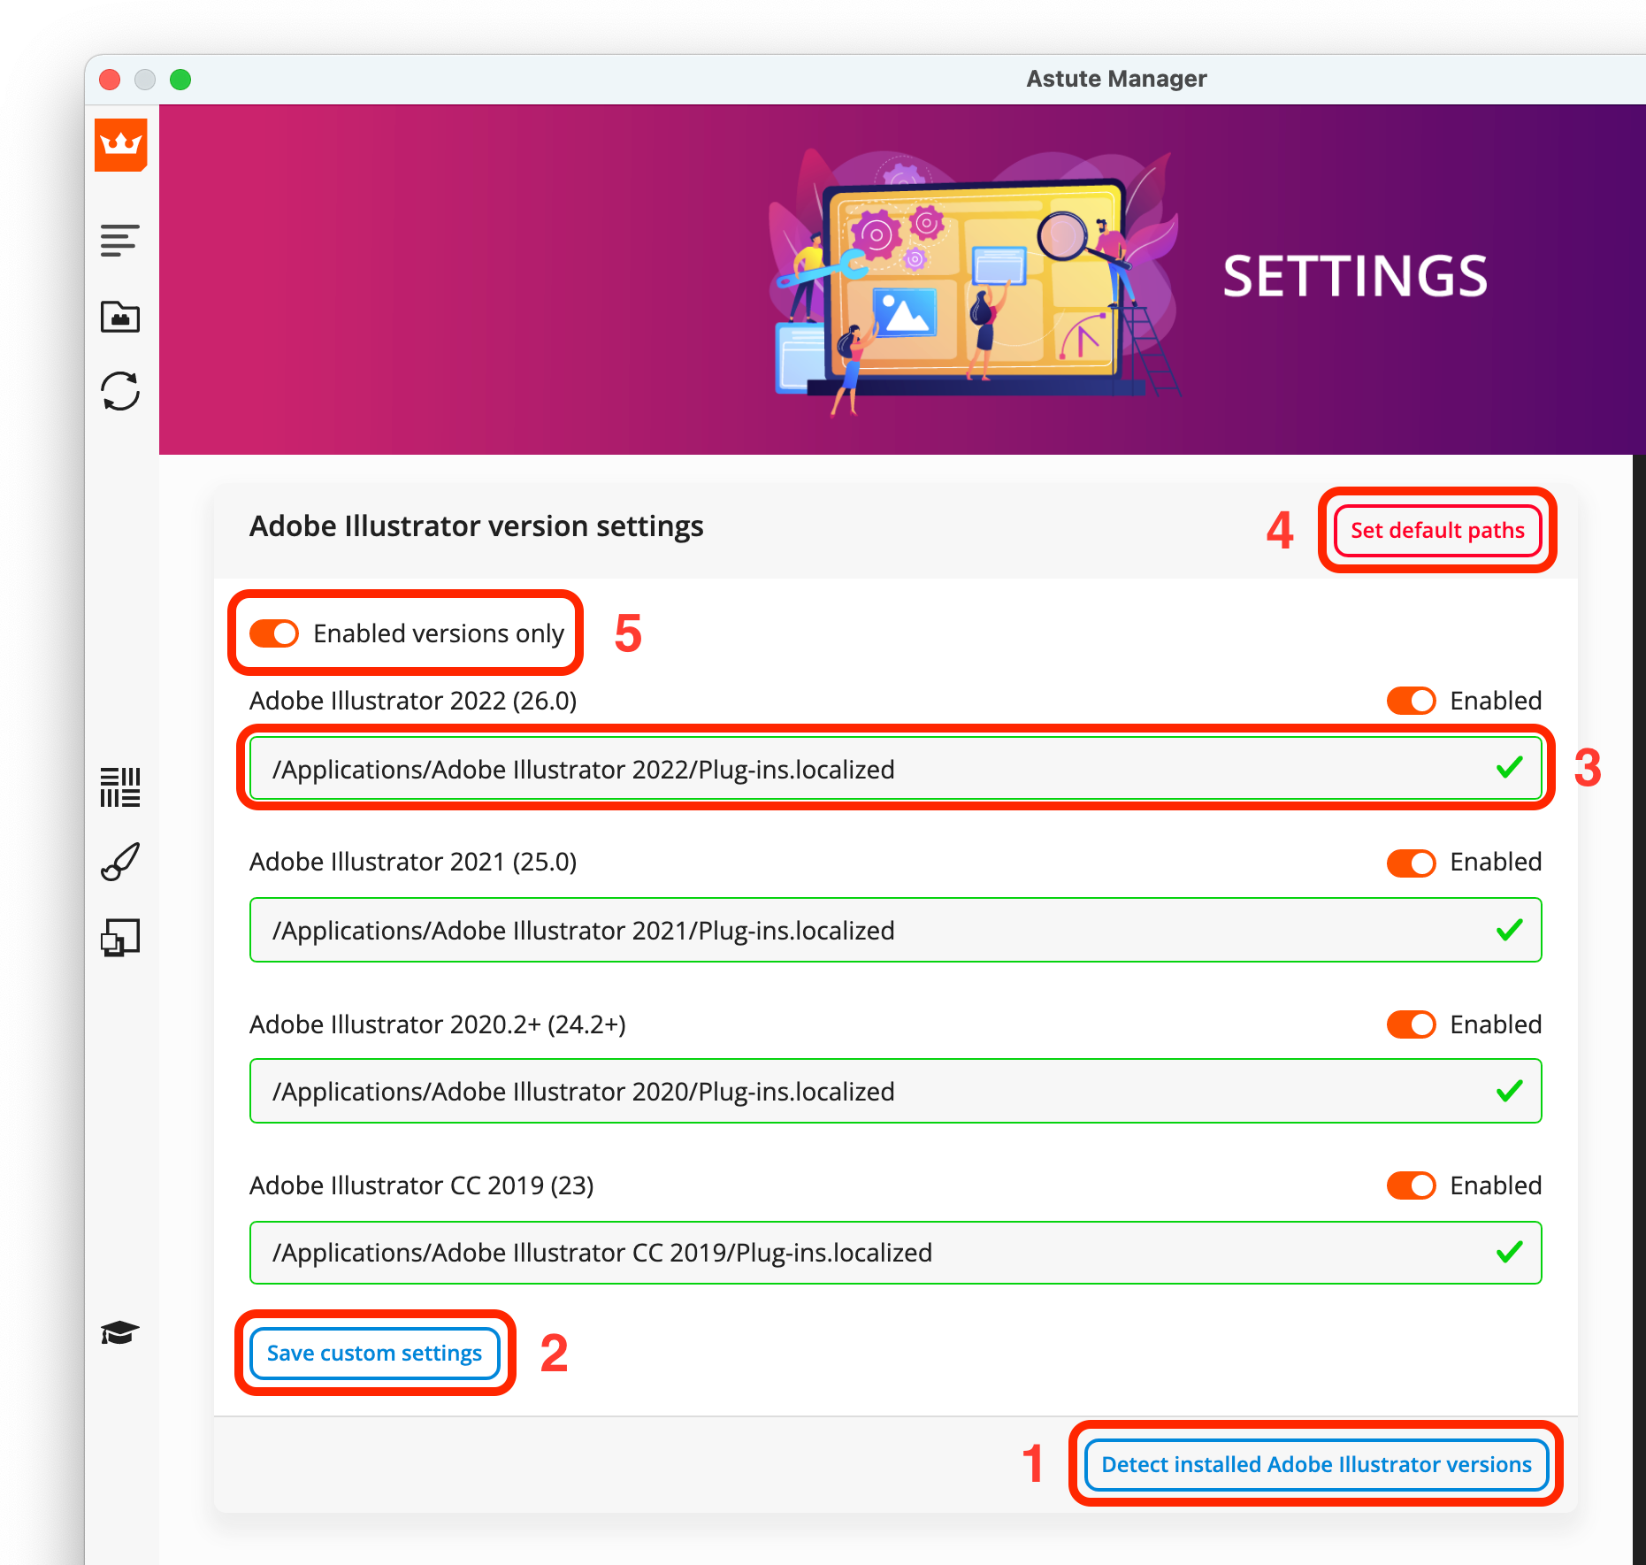Open the folder icon in sidebar
Viewport: 1646px width, 1565px height.
click(120, 316)
